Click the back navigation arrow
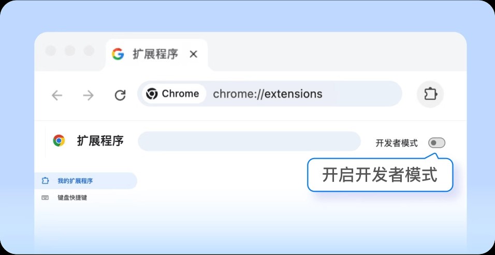Viewport: 495px width, 255px height. pos(57,95)
